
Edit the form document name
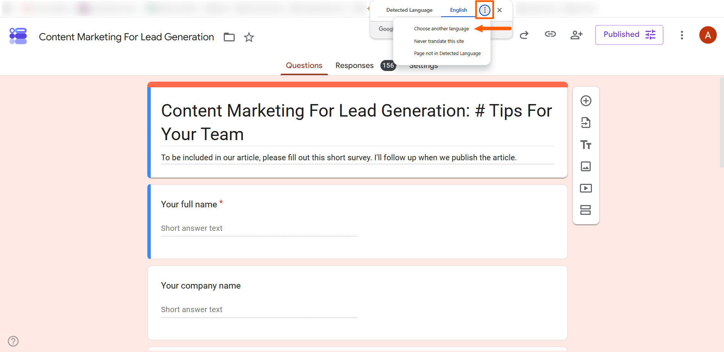[126, 37]
